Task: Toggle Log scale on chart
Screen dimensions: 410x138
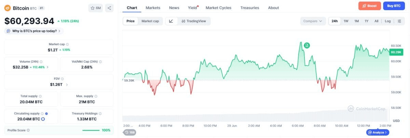Action: 387,21
